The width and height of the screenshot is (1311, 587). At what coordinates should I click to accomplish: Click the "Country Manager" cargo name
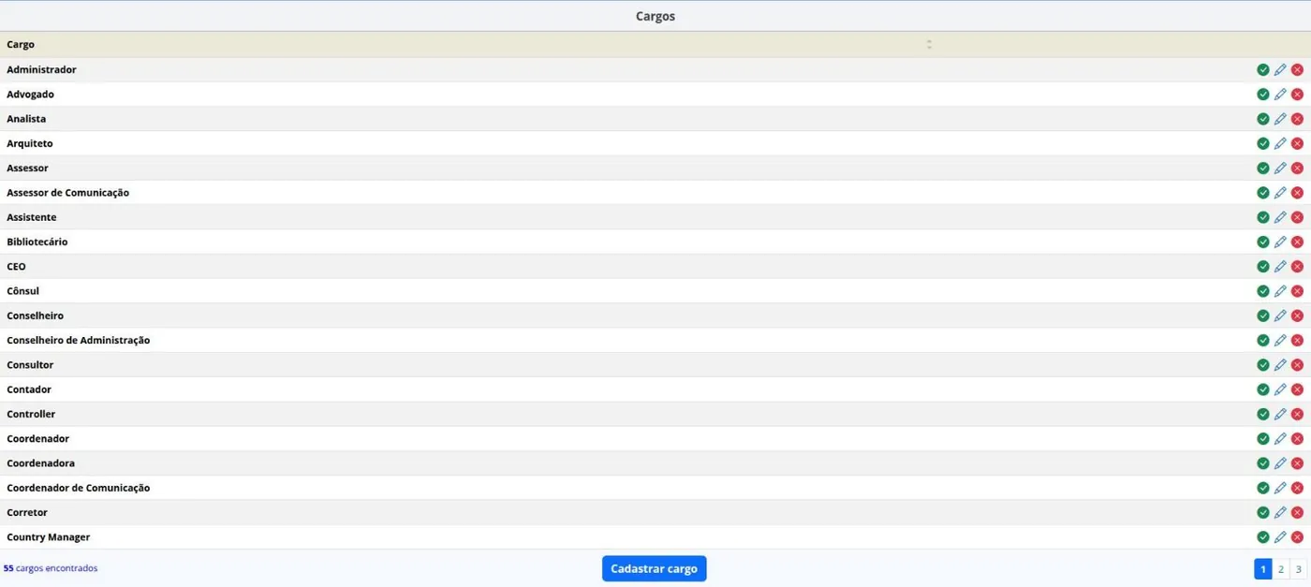tap(49, 537)
